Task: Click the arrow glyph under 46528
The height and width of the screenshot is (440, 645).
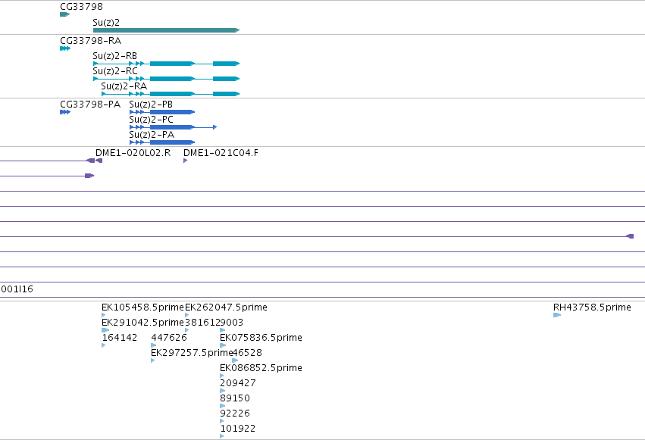Action: [235, 360]
